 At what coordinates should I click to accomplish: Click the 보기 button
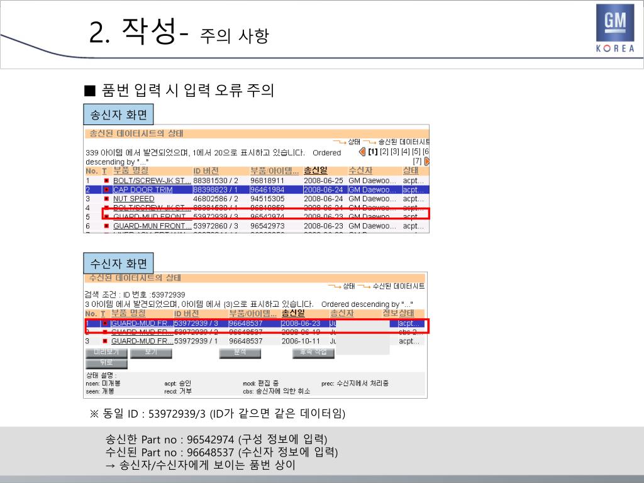151,353
